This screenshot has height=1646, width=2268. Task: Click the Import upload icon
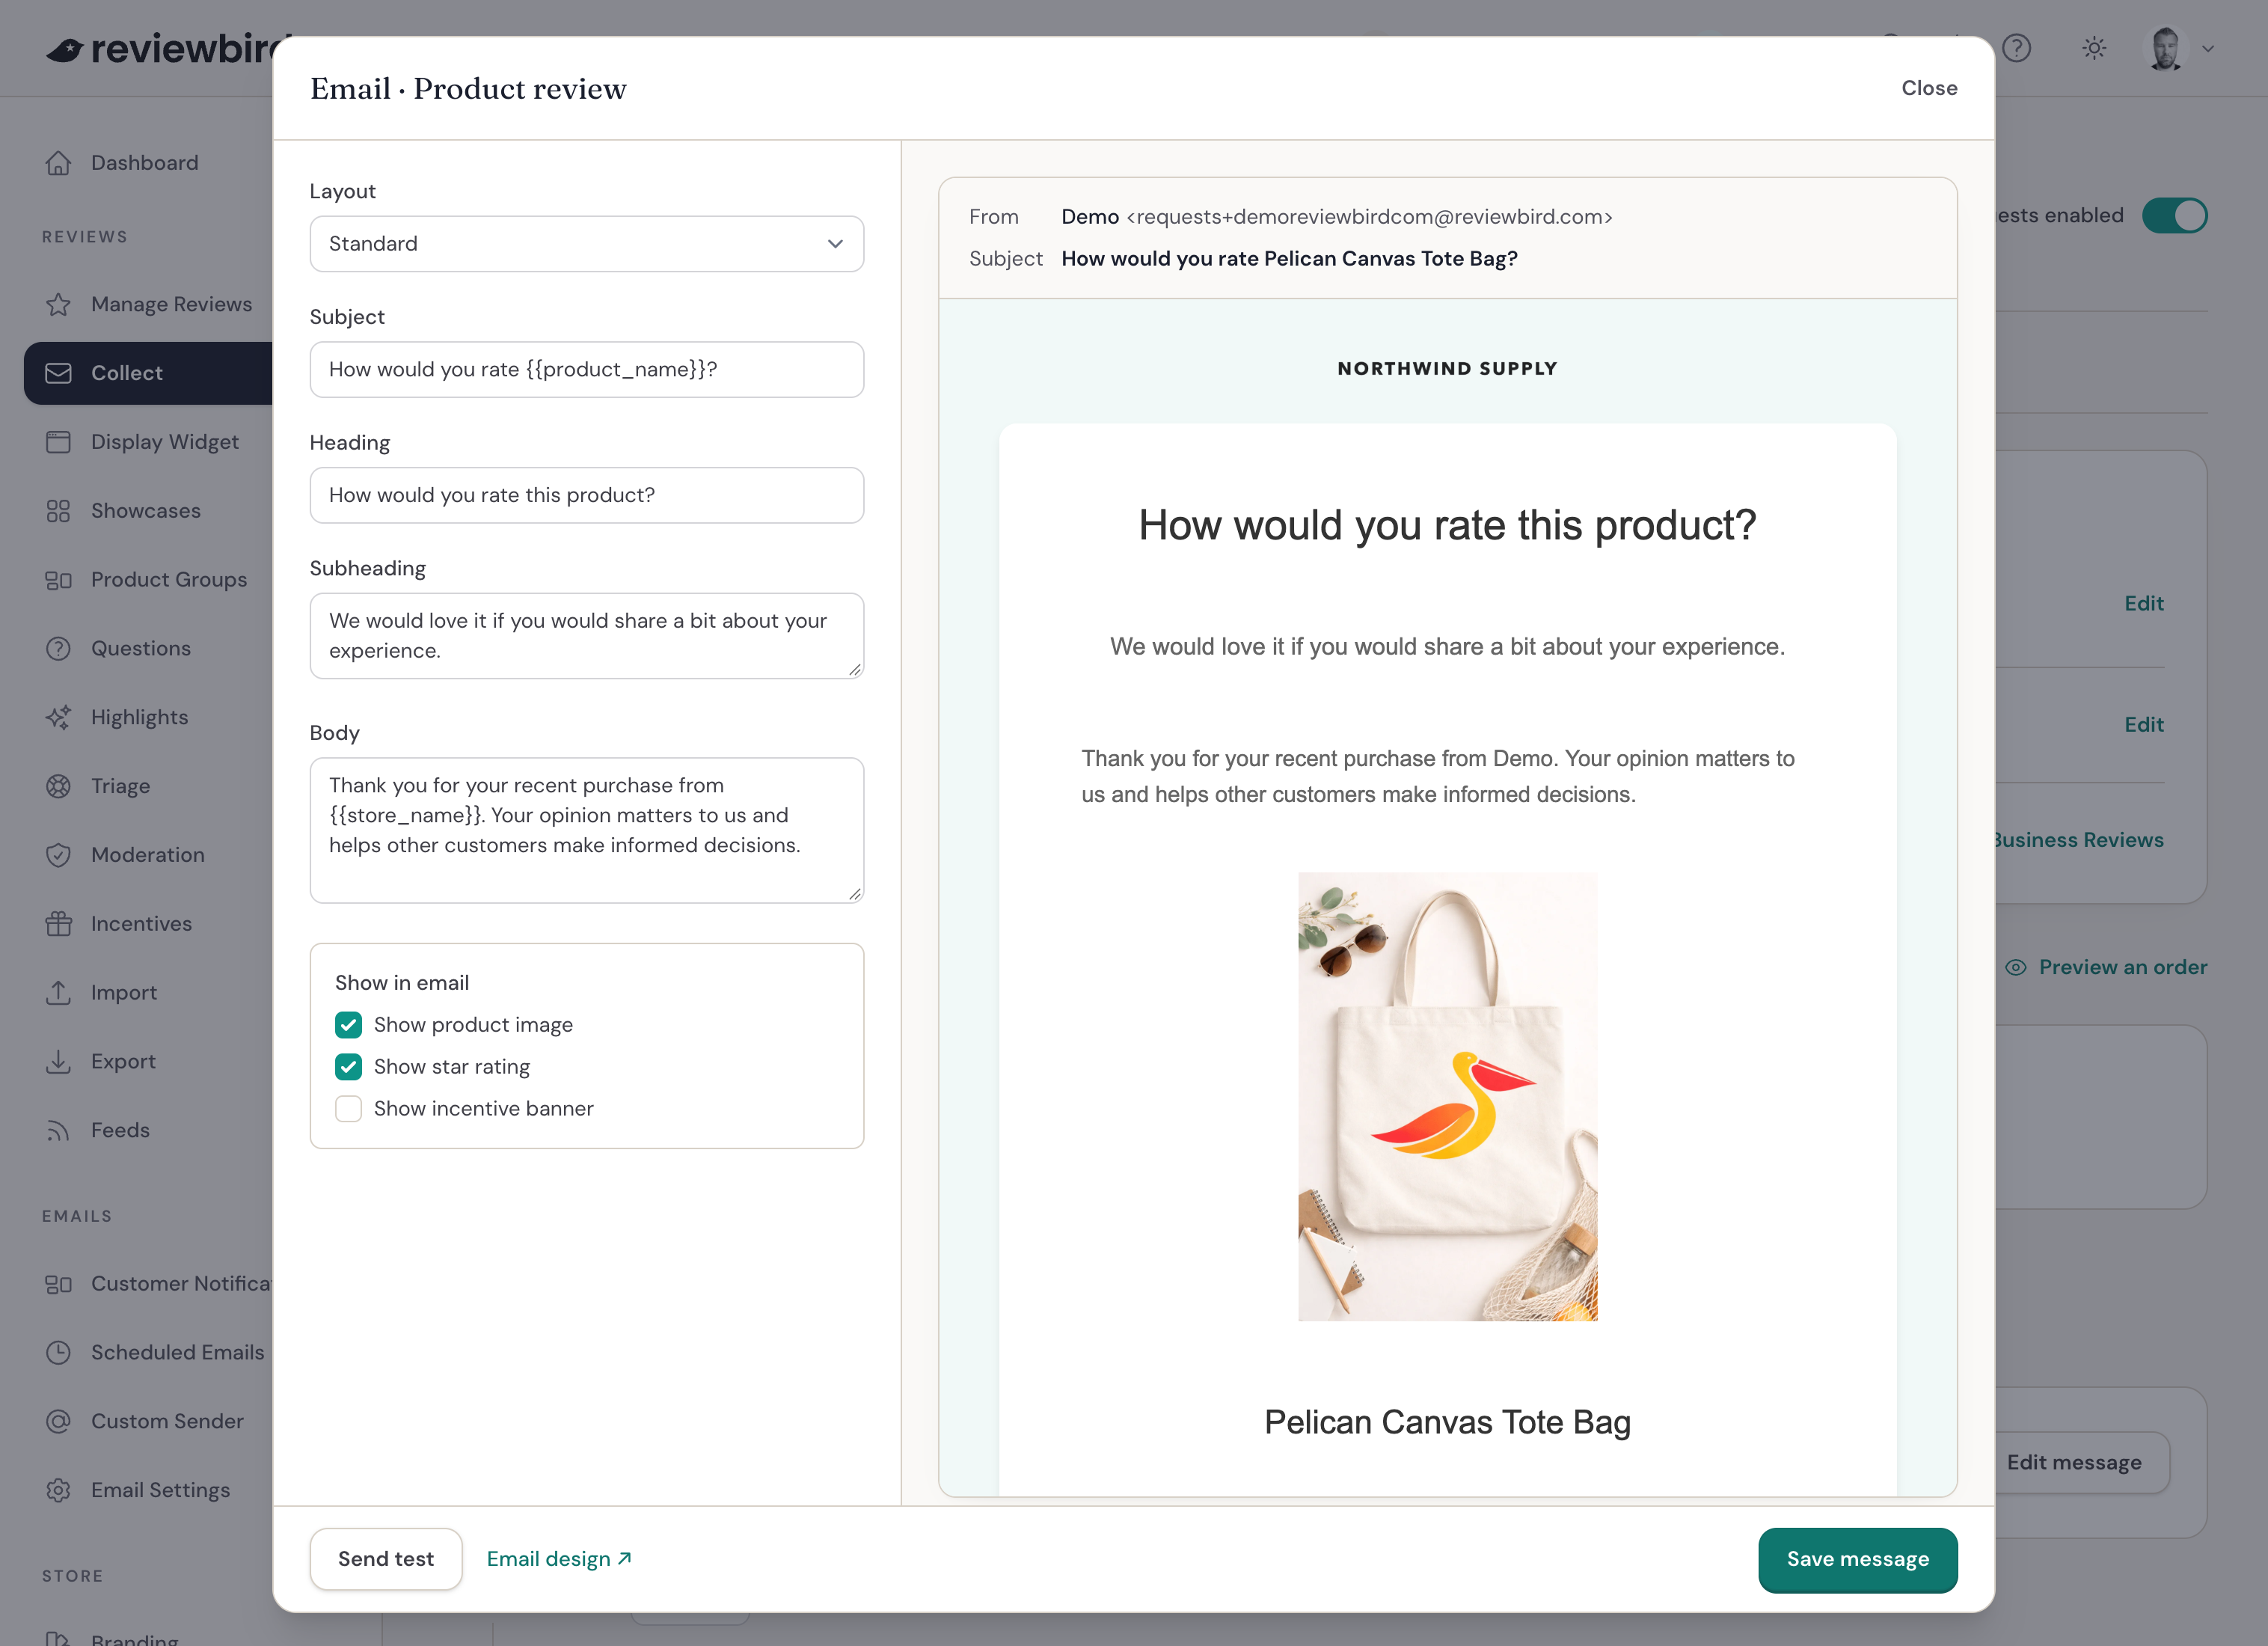coord(58,992)
